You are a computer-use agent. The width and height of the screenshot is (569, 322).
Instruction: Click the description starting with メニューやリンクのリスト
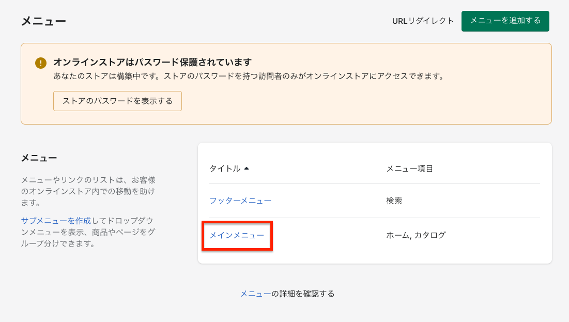pos(88,191)
